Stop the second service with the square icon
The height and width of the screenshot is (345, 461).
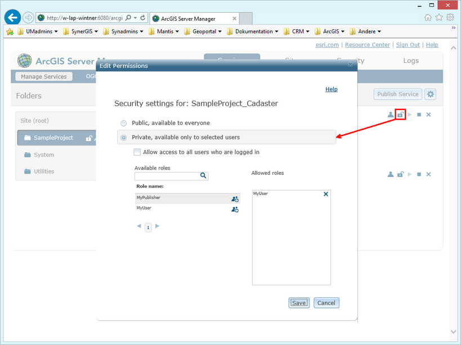(x=418, y=174)
